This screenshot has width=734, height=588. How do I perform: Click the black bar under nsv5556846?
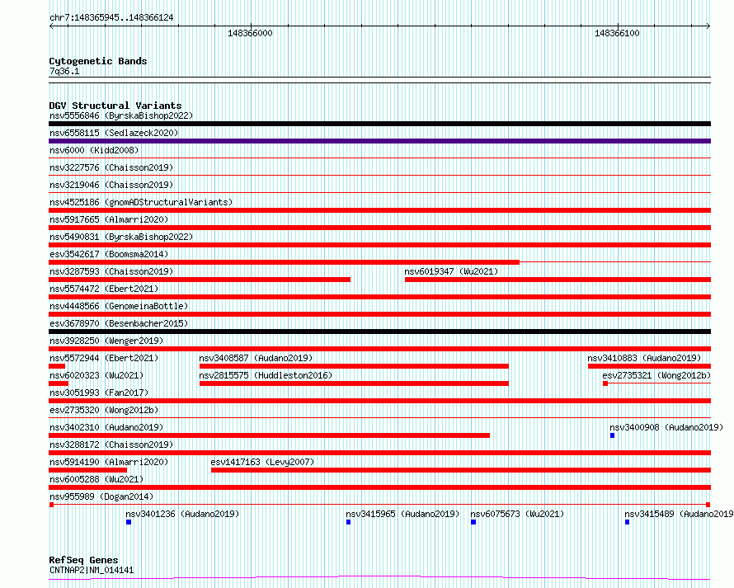[x=379, y=124]
